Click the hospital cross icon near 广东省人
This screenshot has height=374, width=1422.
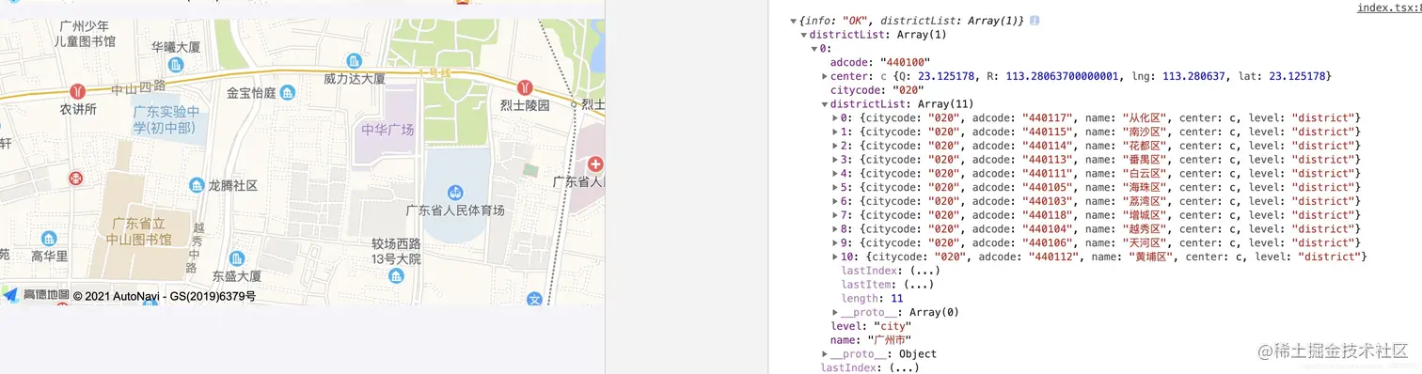click(594, 165)
